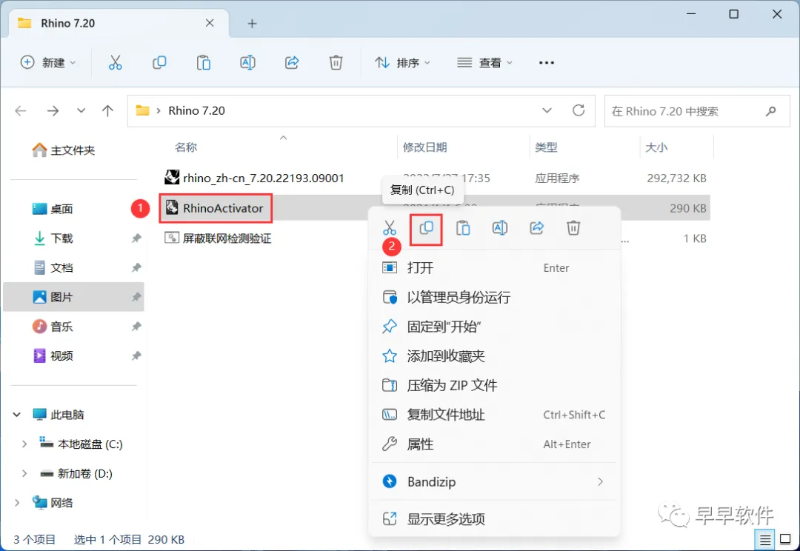
Task: Unpin 视频 using its pin icon
Action: pos(136,356)
